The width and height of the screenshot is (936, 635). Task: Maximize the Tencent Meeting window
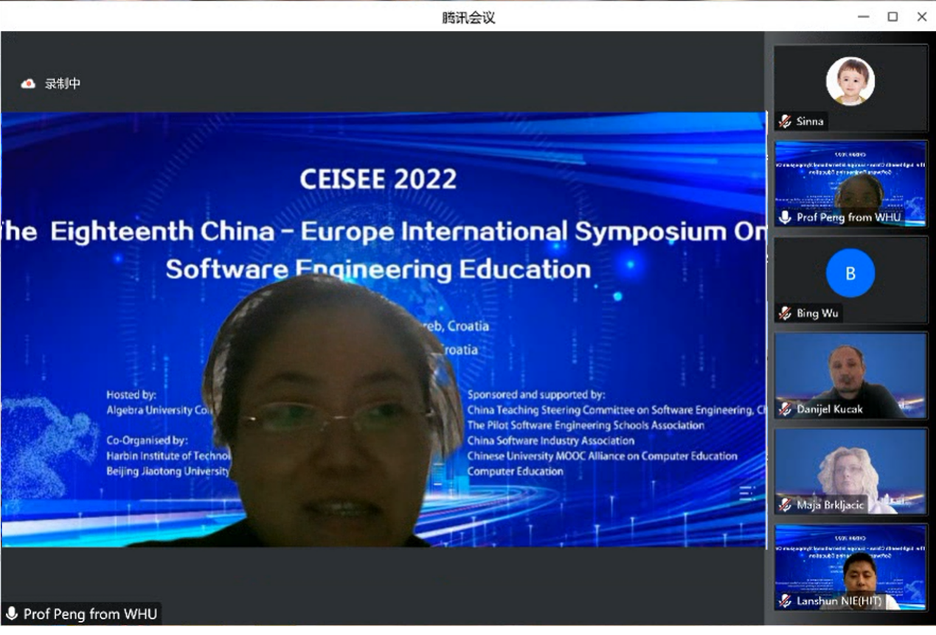[892, 17]
